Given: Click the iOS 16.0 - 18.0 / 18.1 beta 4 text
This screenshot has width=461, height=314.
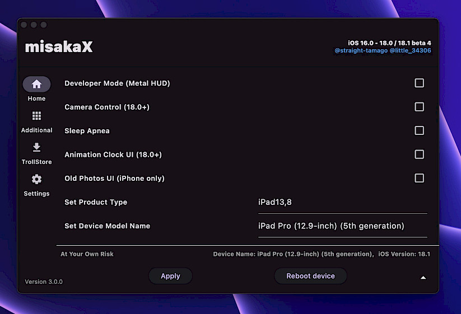Looking at the screenshot, I should 389,43.
